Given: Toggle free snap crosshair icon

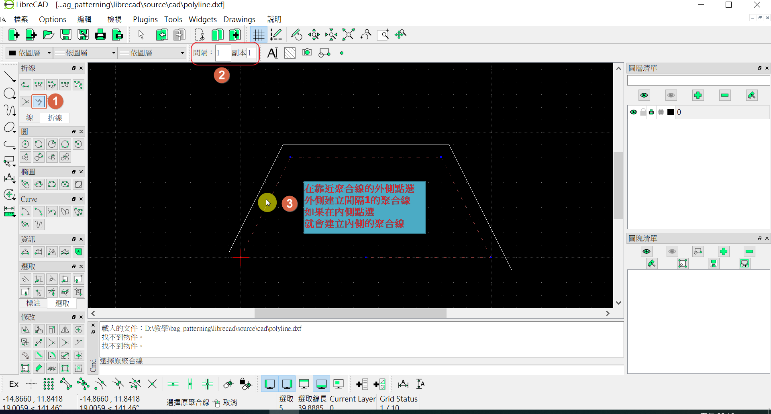Looking at the screenshot, I should 31,384.
